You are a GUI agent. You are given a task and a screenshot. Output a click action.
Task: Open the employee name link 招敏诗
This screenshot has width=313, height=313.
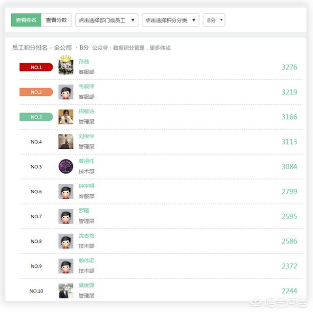[86, 111]
